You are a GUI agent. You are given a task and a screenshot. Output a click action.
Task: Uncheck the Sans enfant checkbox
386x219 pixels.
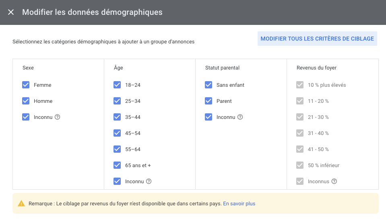pyautogui.click(x=208, y=85)
